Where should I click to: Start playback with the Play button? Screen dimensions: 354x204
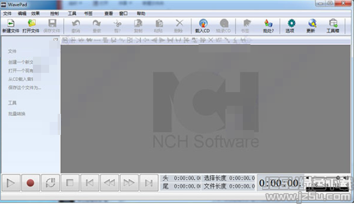click(11, 183)
